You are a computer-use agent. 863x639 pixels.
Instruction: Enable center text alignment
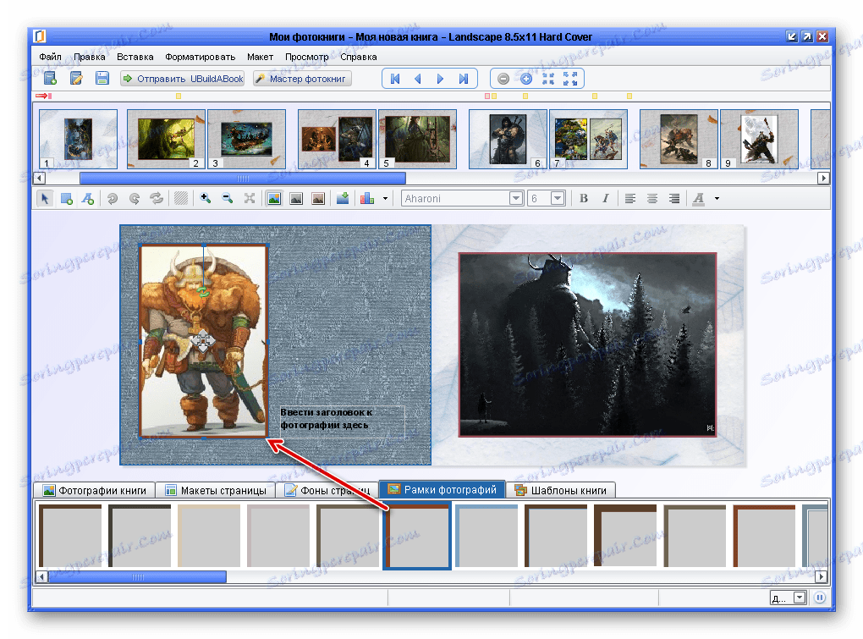(x=652, y=199)
